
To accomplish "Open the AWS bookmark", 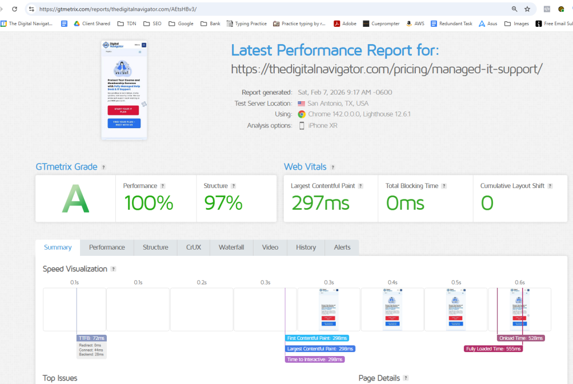I will [x=415, y=24].
